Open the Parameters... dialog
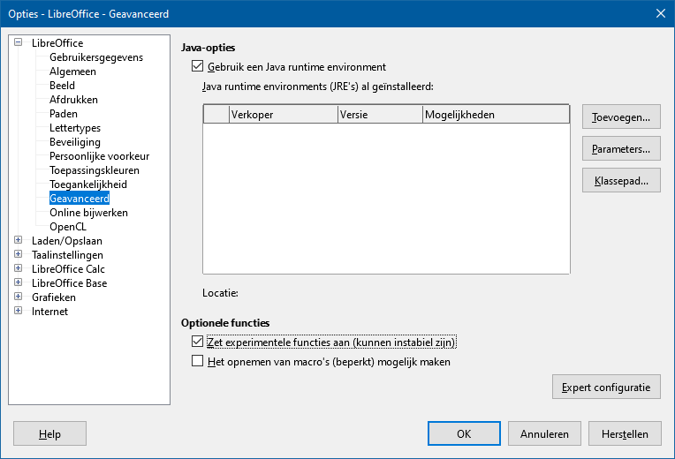675x459 pixels. click(621, 149)
